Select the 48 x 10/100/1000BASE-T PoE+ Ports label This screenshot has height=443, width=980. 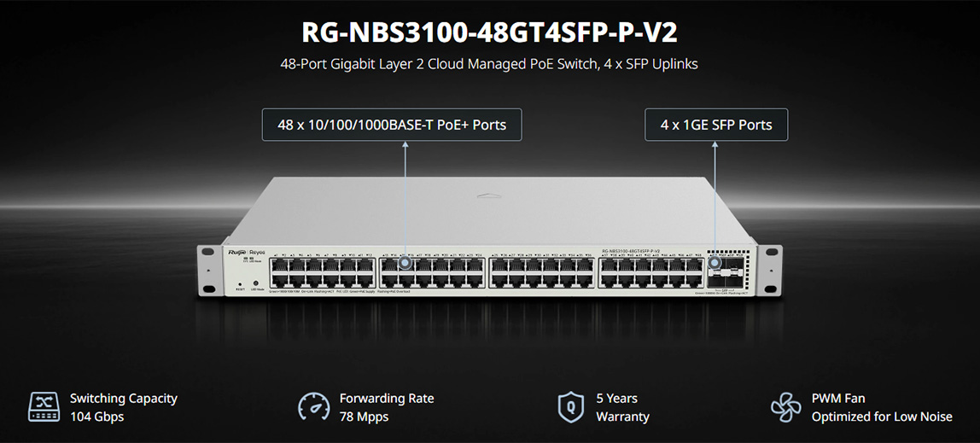click(392, 125)
